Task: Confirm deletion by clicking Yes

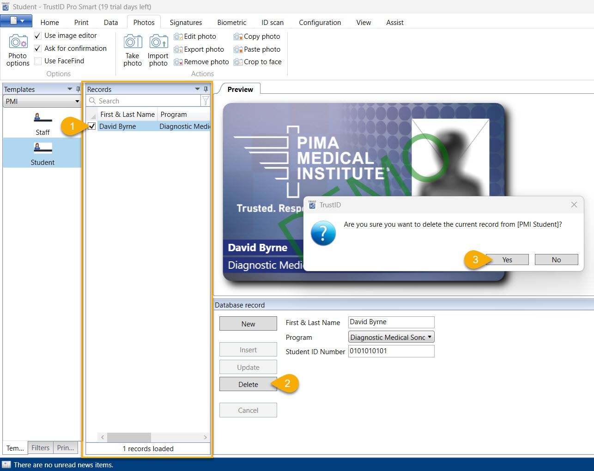Action: 507,259
